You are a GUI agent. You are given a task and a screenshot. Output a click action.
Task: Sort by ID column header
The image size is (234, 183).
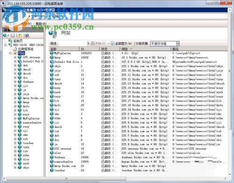pyautogui.click(x=89, y=49)
